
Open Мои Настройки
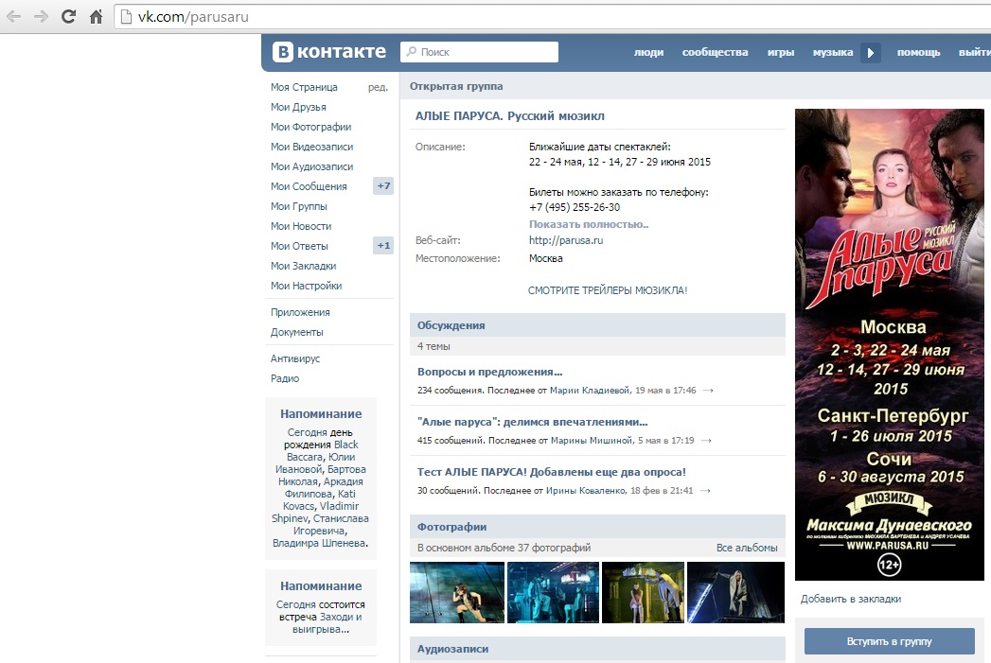click(x=306, y=286)
